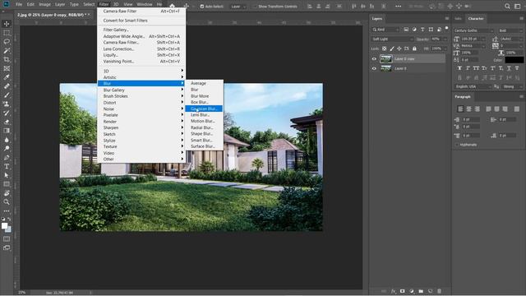Click the create new layer button

click(x=431, y=291)
